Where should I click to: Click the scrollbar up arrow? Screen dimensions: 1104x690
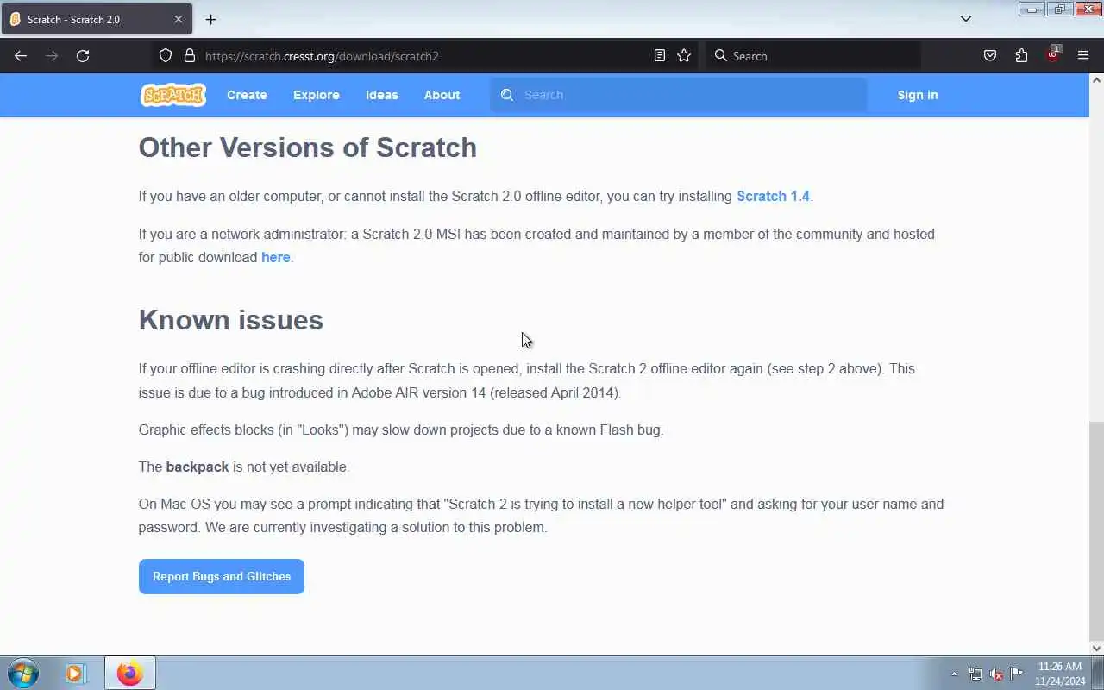(x=1096, y=80)
